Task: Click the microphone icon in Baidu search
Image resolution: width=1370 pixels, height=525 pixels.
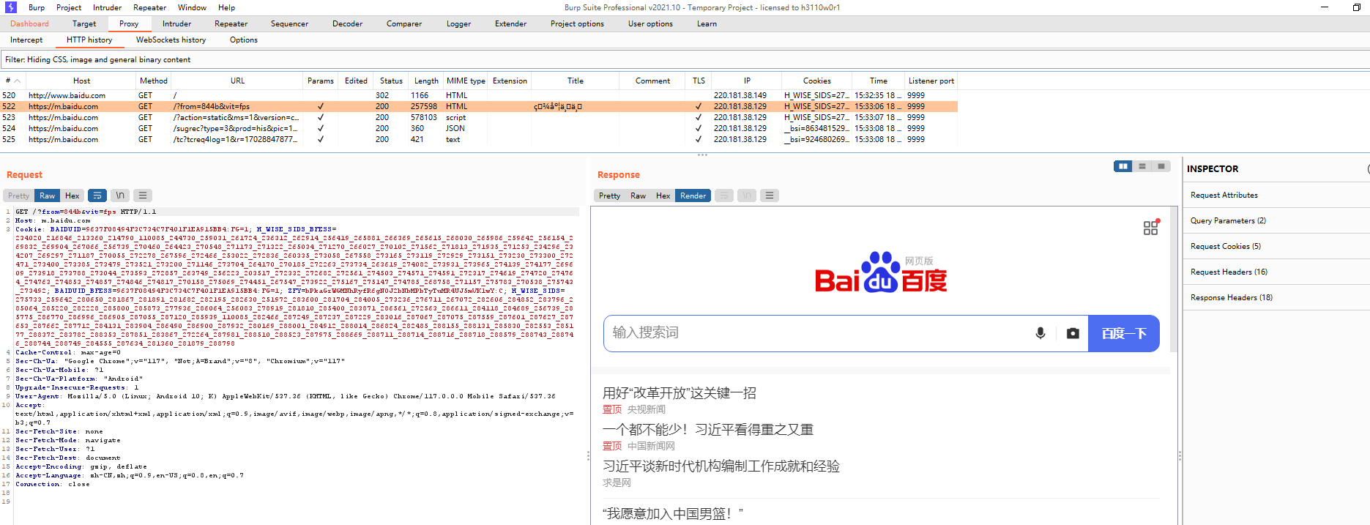Action: 1040,333
